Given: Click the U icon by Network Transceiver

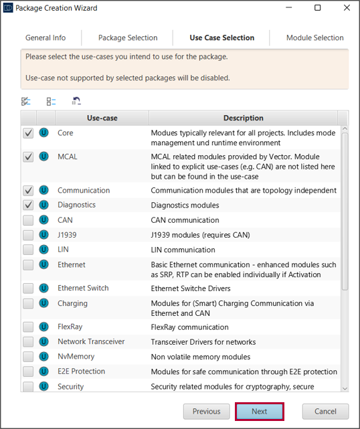Looking at the screenshot, I should tap(43, 341).
